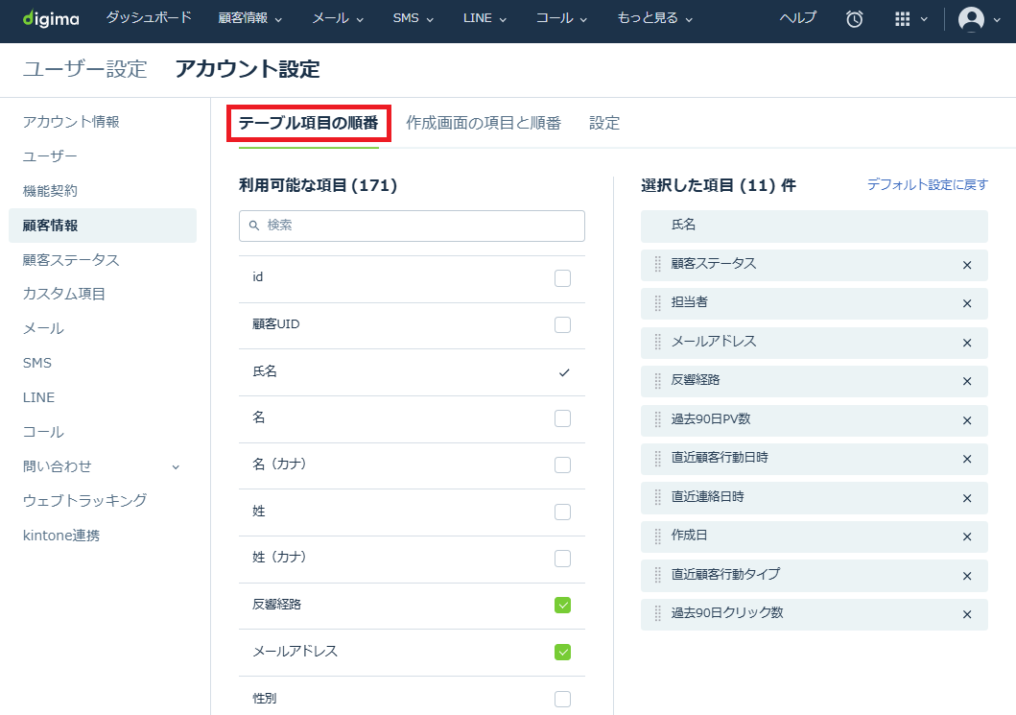Screen dimensions: 1016x715
Task: Check the 姓（カナ） checkbox
Action: pos(562,559)
